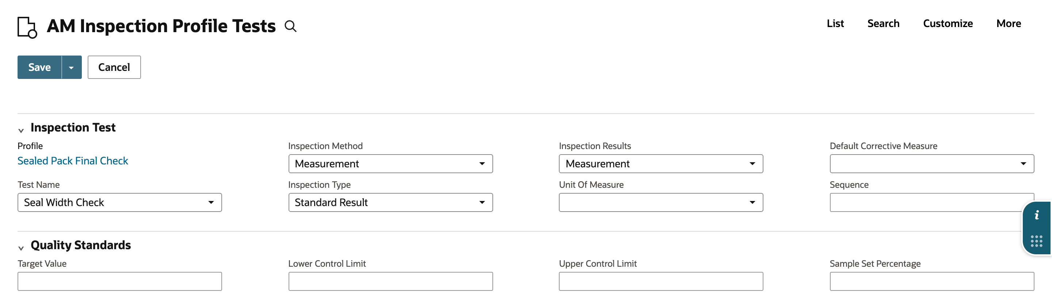Screen dimensions: 1052x304
Task: Open the search magnifier next to title
Action: [x=290, y=27]
